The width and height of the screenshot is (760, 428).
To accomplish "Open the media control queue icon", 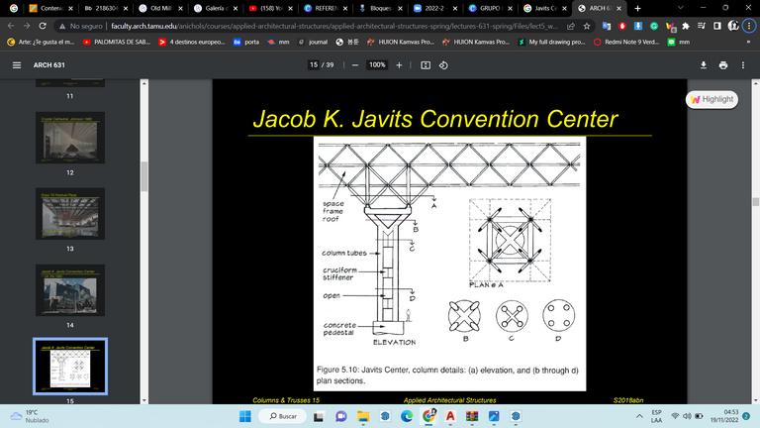I will point(702,26).
